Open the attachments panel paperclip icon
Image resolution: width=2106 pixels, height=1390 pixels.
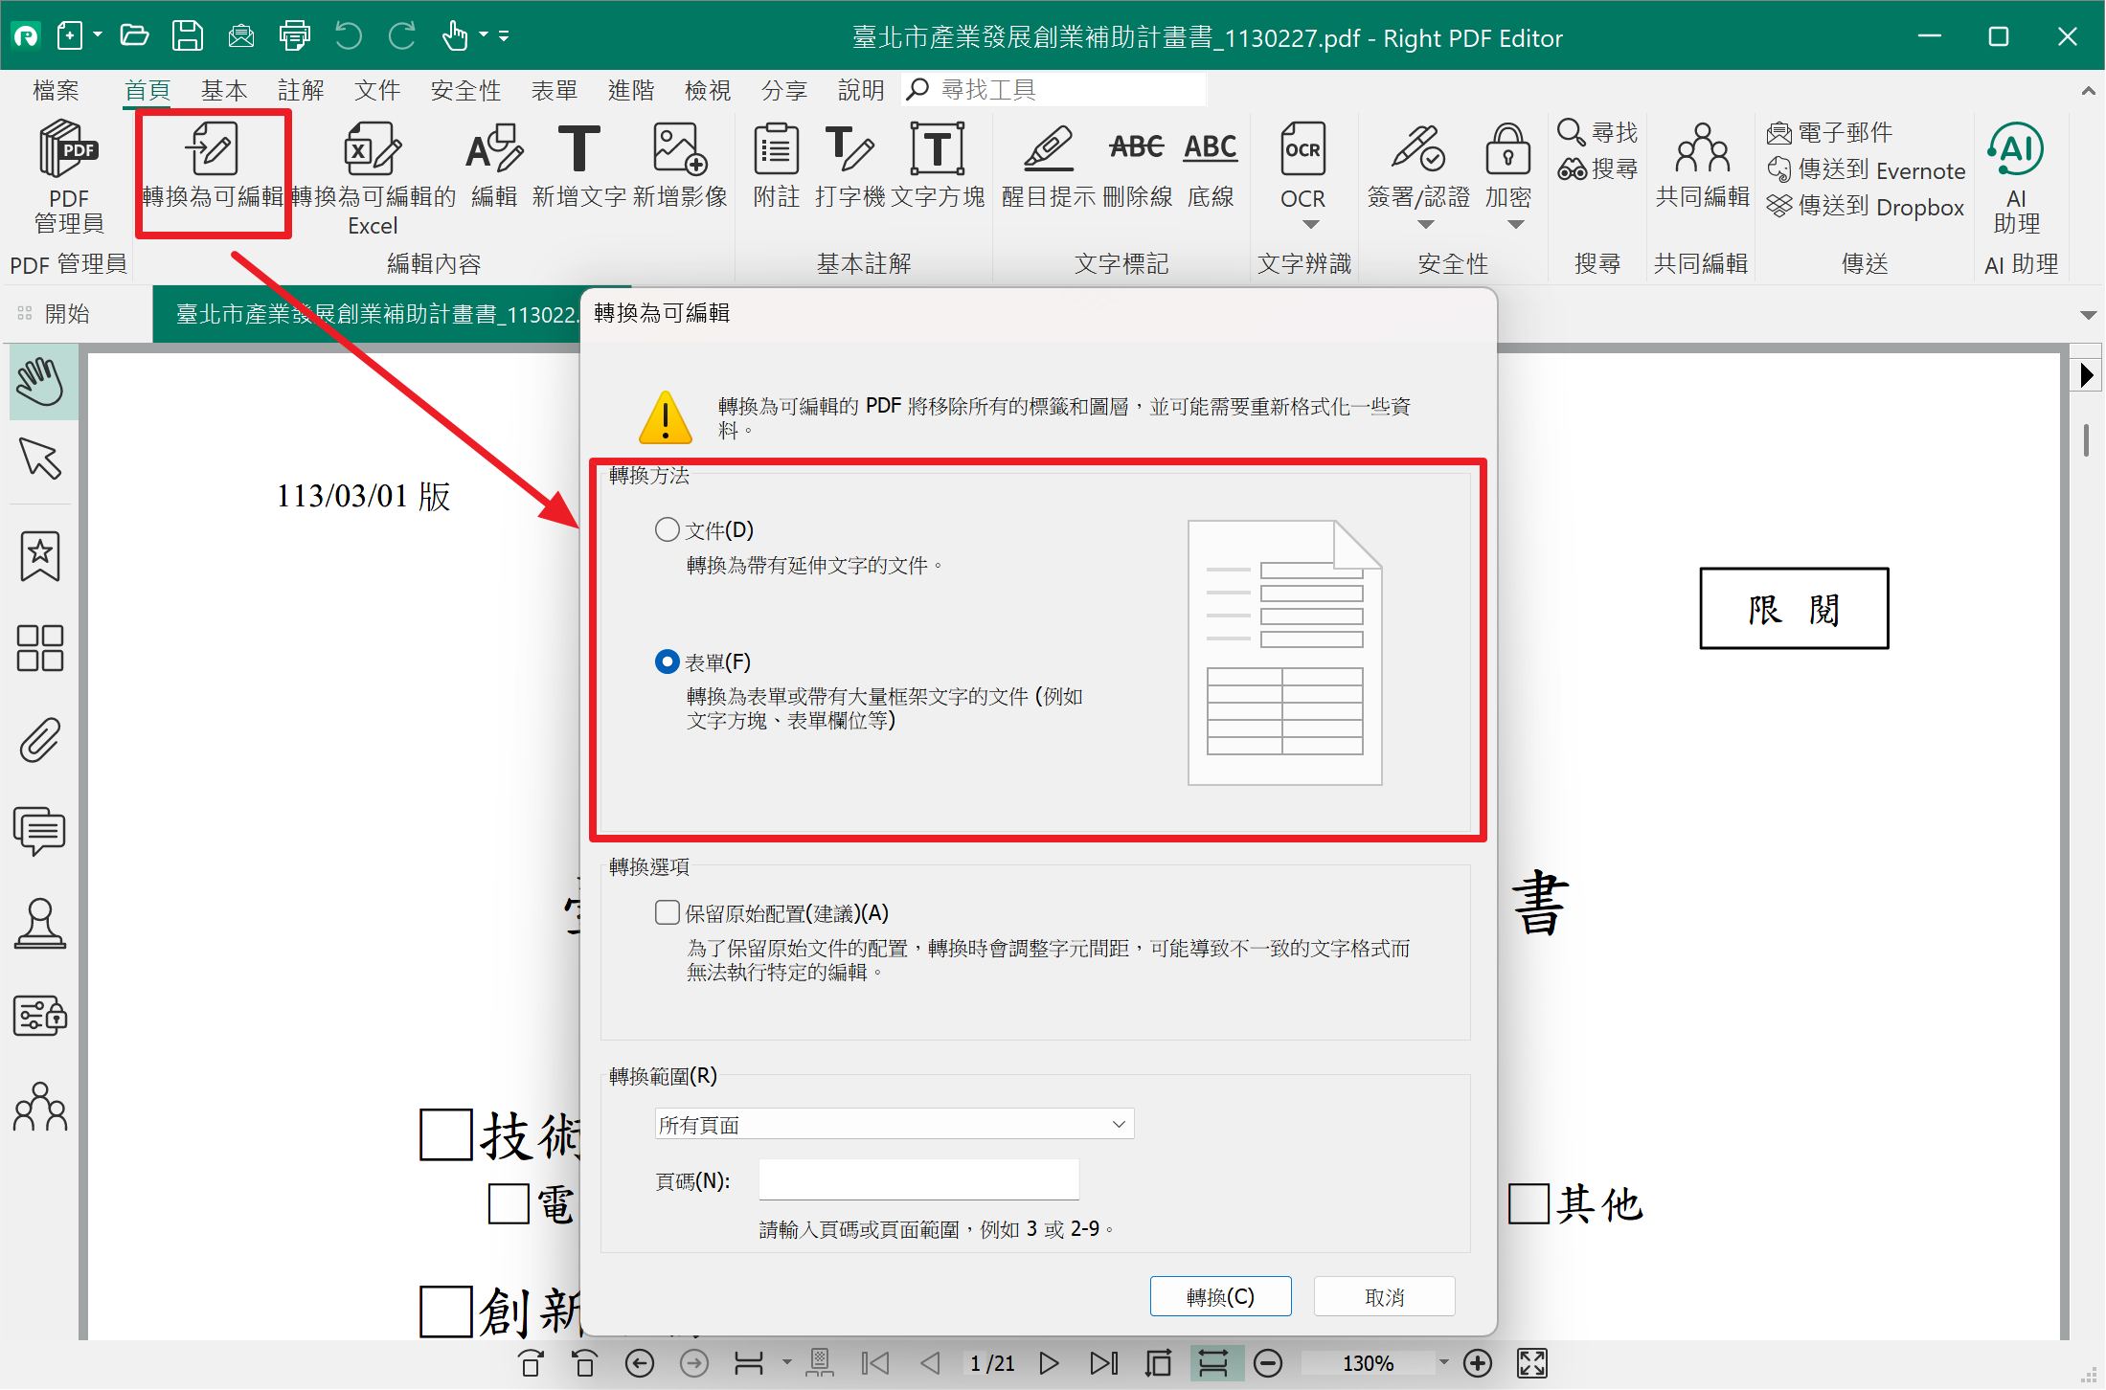tap(40, 740)
